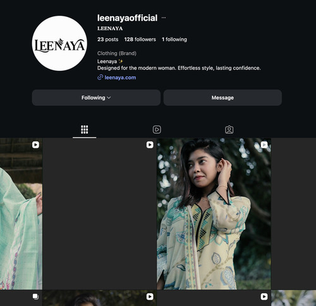Image resolution: width=316 pixels, height=306 pixels.
Task: Open the reel of woman in cream printed kurta
Action: [214, 214]
